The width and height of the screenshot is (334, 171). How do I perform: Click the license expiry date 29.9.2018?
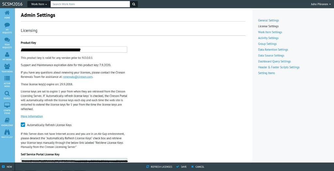(x=66, y=84)
